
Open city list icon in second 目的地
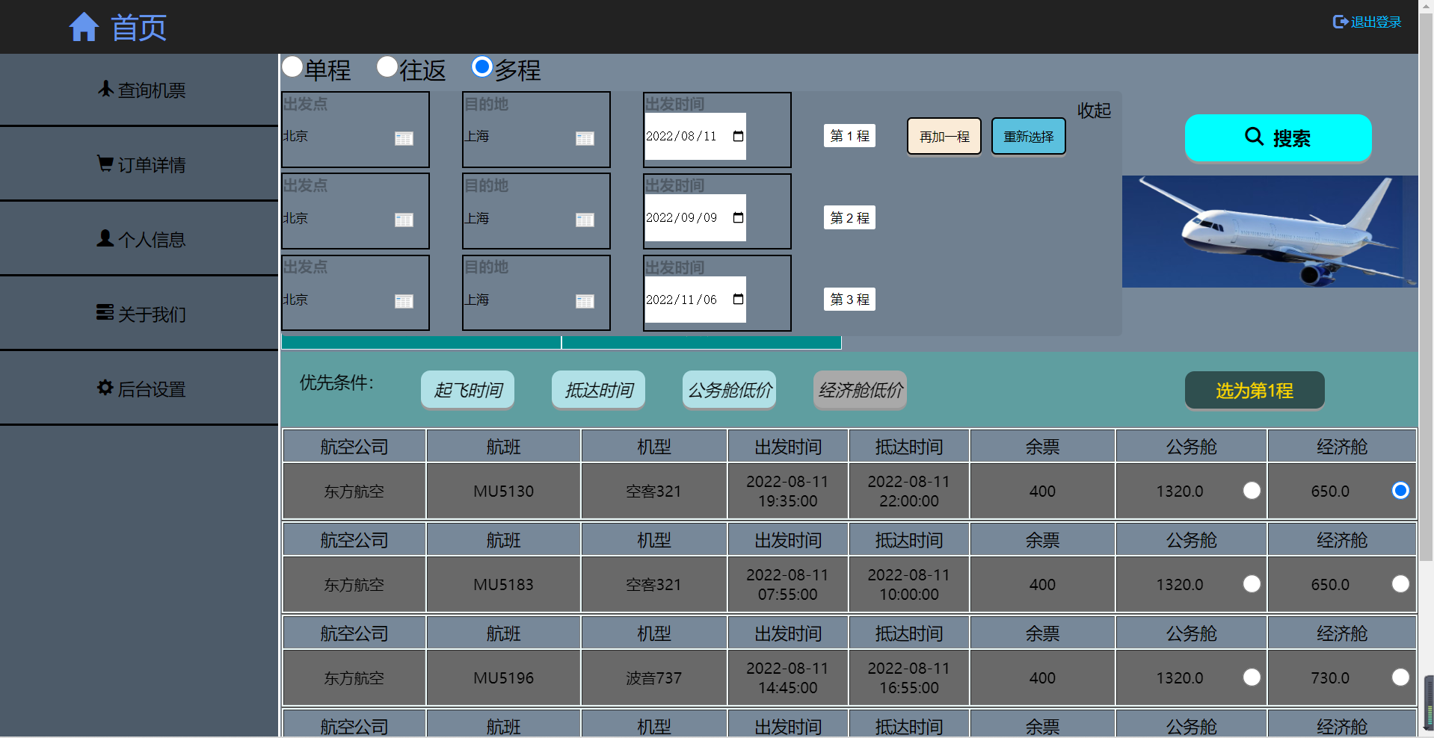tap(585, 220)
